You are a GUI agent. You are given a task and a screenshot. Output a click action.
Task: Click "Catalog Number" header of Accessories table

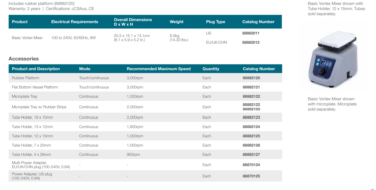click(x=259, y=69)
